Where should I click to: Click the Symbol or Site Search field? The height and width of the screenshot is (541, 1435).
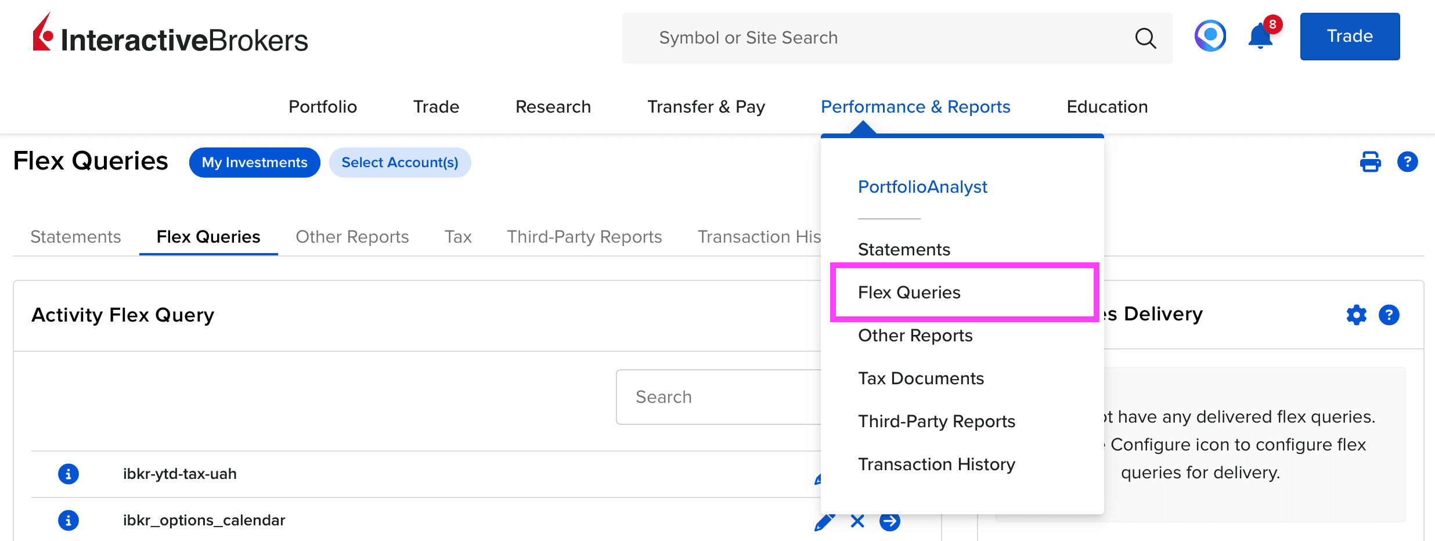click(897, 38)
